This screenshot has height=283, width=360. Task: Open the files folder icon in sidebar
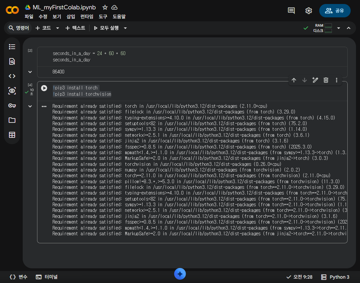[12, 120]
